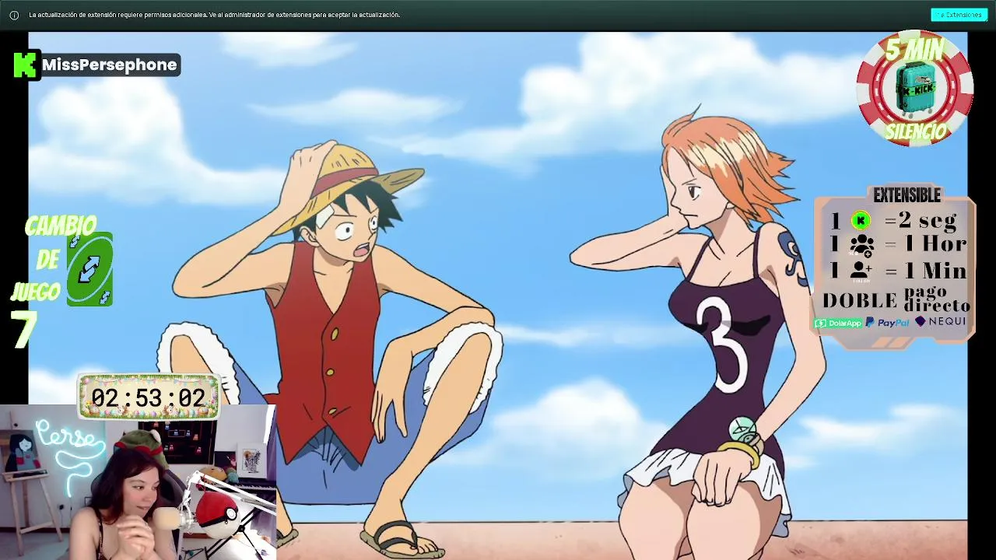Click the info icon in the notification bar
The image size is (996, 560).
point(14,15)
